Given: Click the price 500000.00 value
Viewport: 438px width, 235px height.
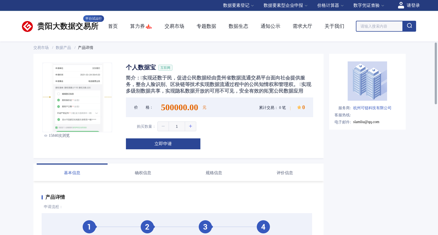Looking at the screenshot, I should [x=179, y=108].
